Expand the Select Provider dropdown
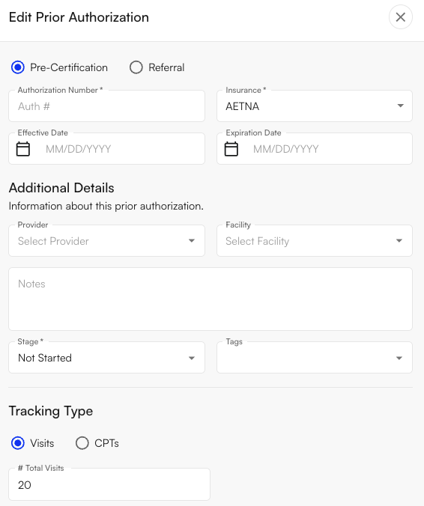424x506 pixels. pyautogui.click(x=106, y=241)
